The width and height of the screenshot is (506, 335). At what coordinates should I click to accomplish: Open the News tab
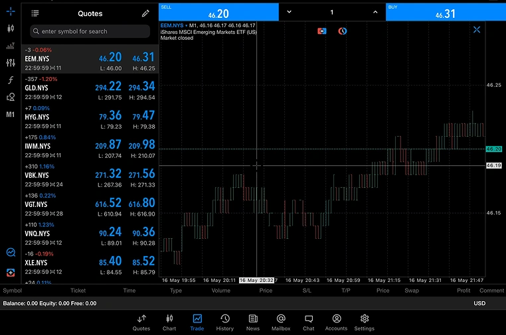point(253,323)
